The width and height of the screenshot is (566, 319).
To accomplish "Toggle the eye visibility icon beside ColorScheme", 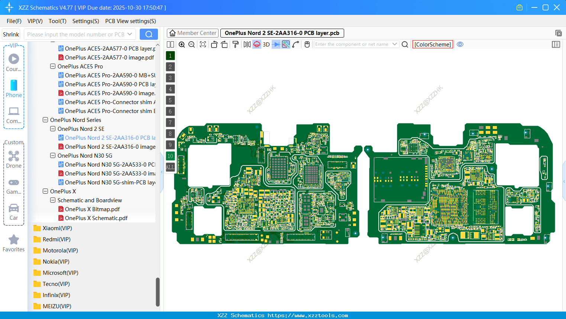I will tap(460, 44).
